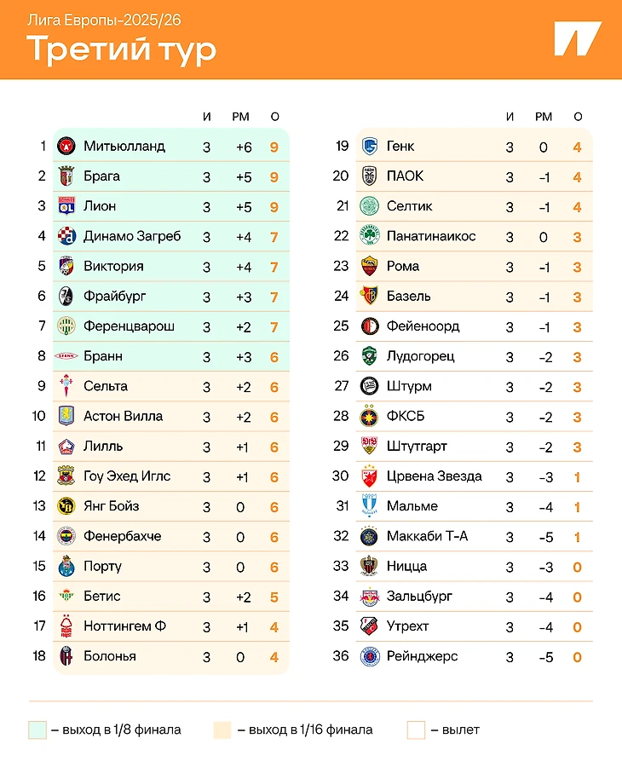Click the Астон Вилла club crest
The height and width of the screenshot is (767, 622).
[66, 416]
